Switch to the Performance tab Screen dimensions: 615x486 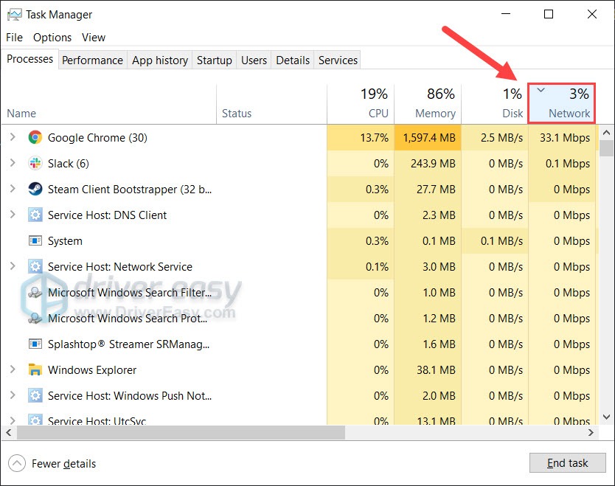[x=93, y=60]
